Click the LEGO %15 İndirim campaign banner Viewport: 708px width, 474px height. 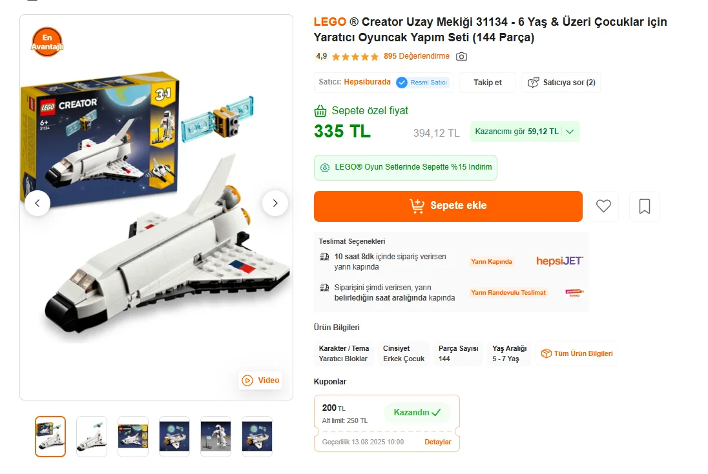coord(406,167)
